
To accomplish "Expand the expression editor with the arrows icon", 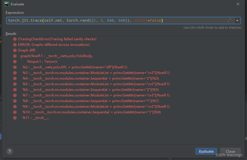I will tap(229, 20).
